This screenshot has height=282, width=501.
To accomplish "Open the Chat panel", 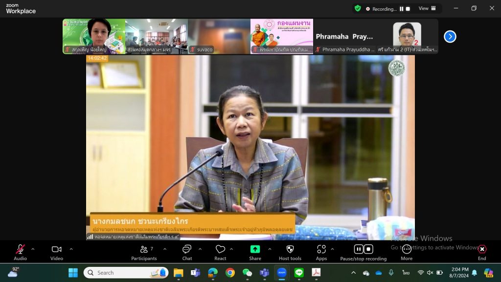I will 187,252.
